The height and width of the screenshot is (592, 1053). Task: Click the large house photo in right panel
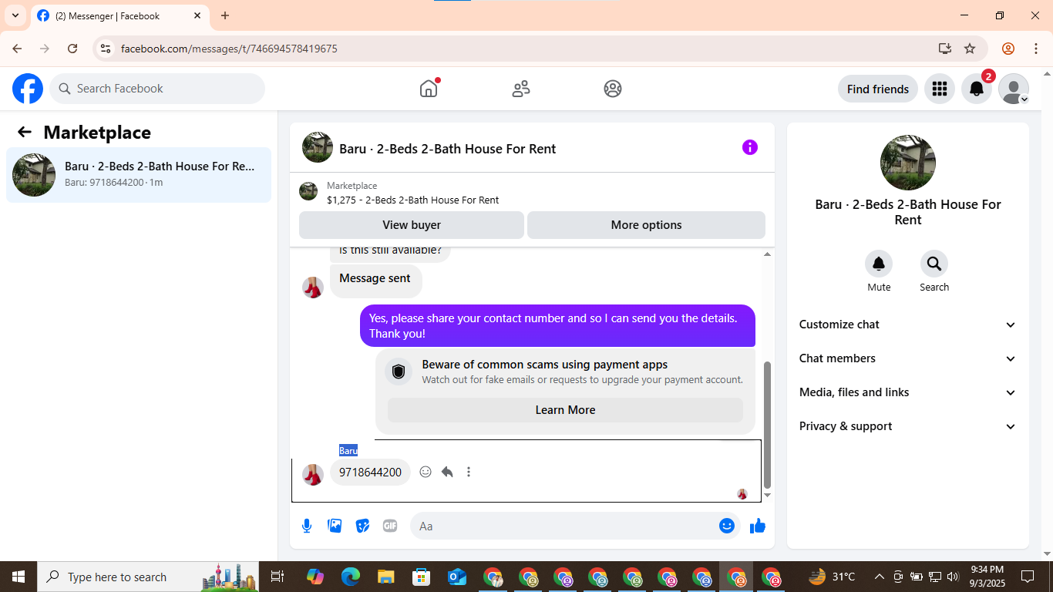908,163
